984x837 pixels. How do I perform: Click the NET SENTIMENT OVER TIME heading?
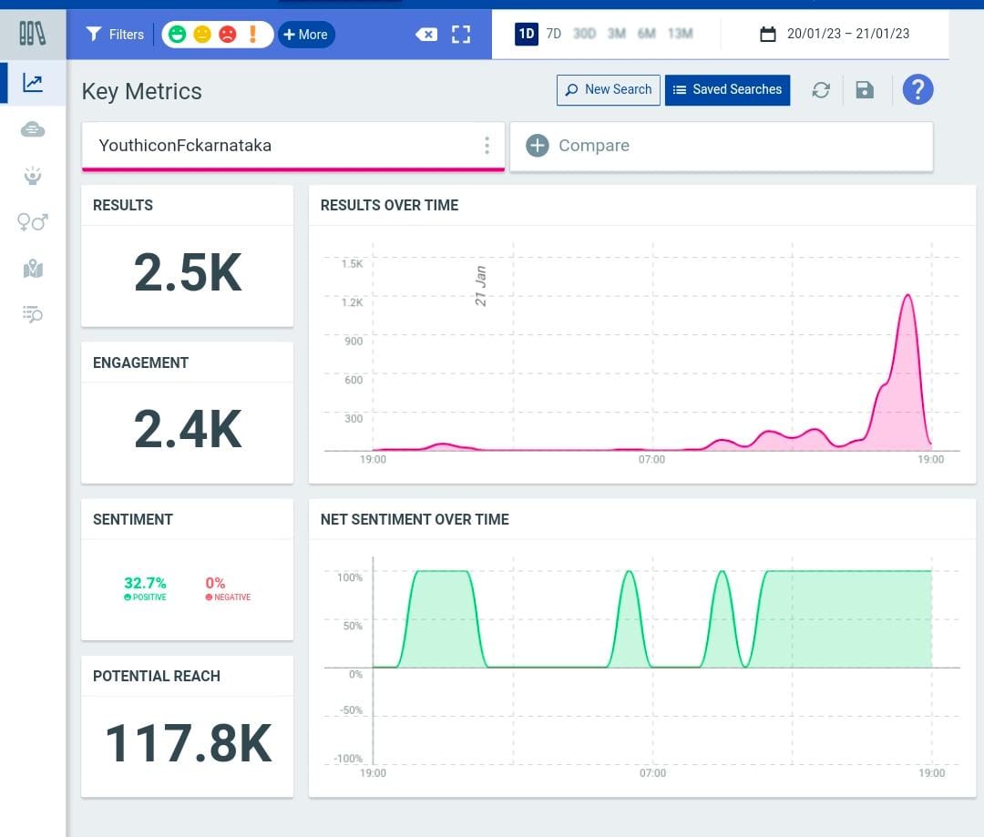(415, 519)
